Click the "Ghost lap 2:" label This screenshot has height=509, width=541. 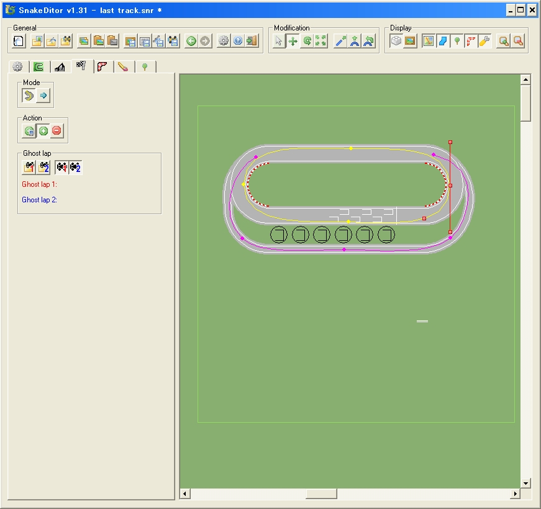pyautogui.click(x=39, y=200)
